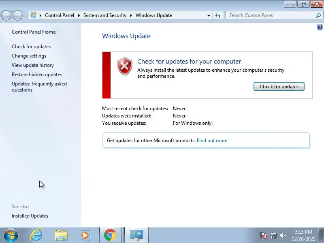Click the back navigation arrow button
324x243 pixels.
pyautogui.click(x=6, y=15)
